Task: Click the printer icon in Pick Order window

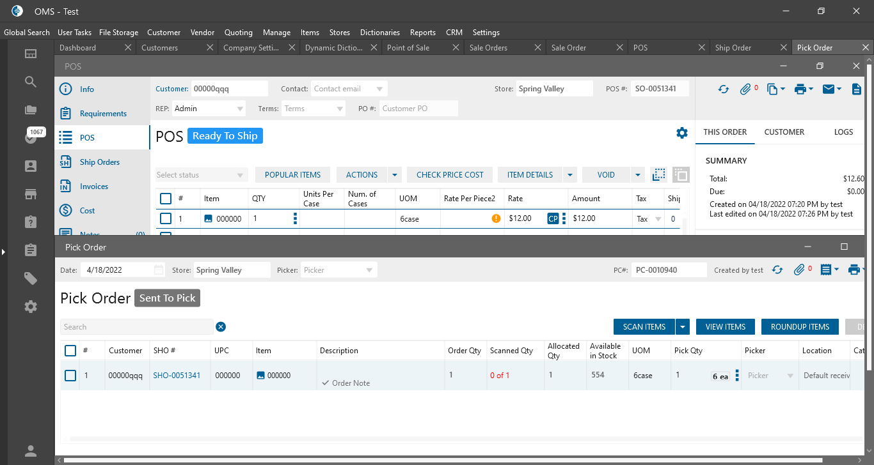Action: [x=854, y=270]
